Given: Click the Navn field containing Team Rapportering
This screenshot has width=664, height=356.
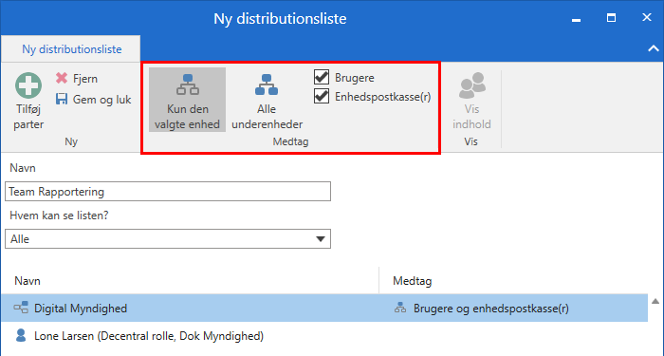Looking at the screenshot, I should pyautogui.click(x=168, y=192).
